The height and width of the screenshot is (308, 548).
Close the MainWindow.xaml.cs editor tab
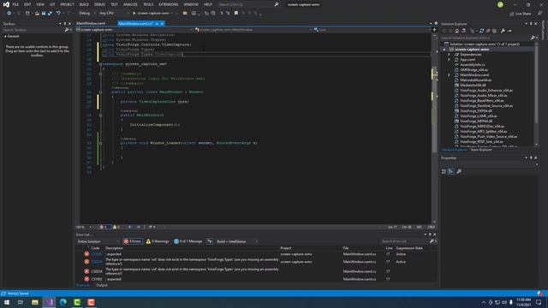pyautogui.click(x=162, y=24)
